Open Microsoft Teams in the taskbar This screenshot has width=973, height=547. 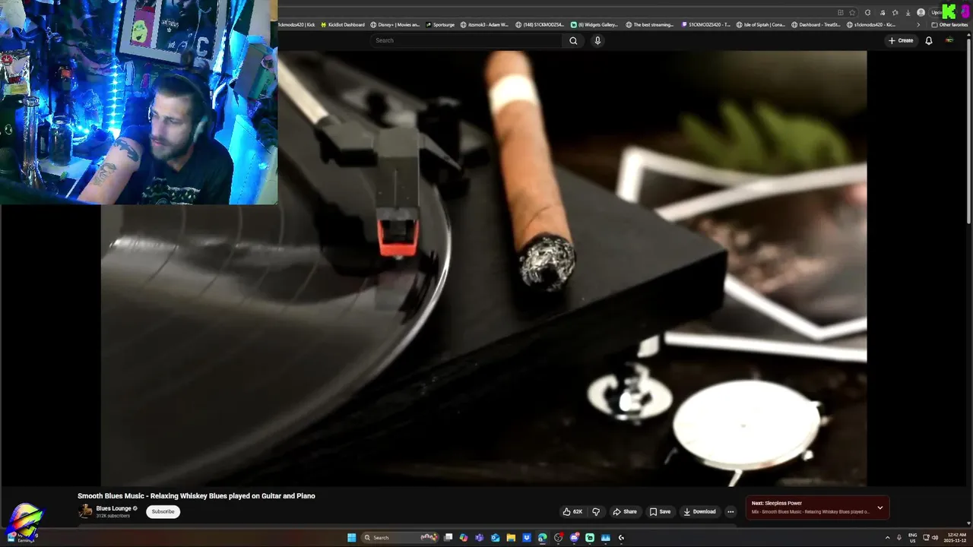479,538
